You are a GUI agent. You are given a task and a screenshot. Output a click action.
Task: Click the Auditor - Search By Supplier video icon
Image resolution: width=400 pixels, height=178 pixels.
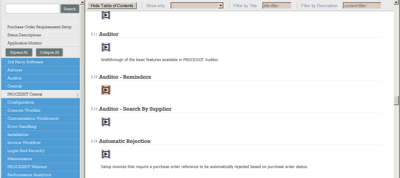106,122
